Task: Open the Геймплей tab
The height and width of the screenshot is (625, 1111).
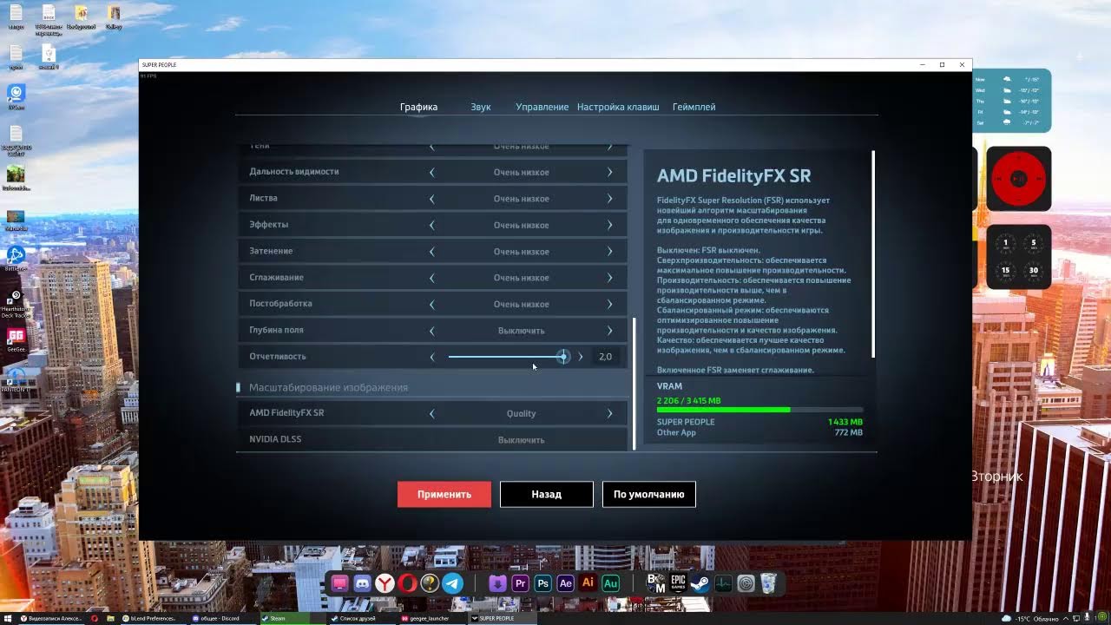Action: 694,107
